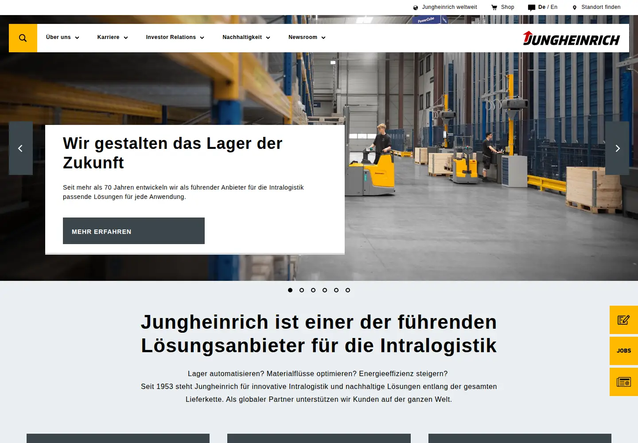Open the Karriere menu label
638x443 pixels.
(109, 37)
